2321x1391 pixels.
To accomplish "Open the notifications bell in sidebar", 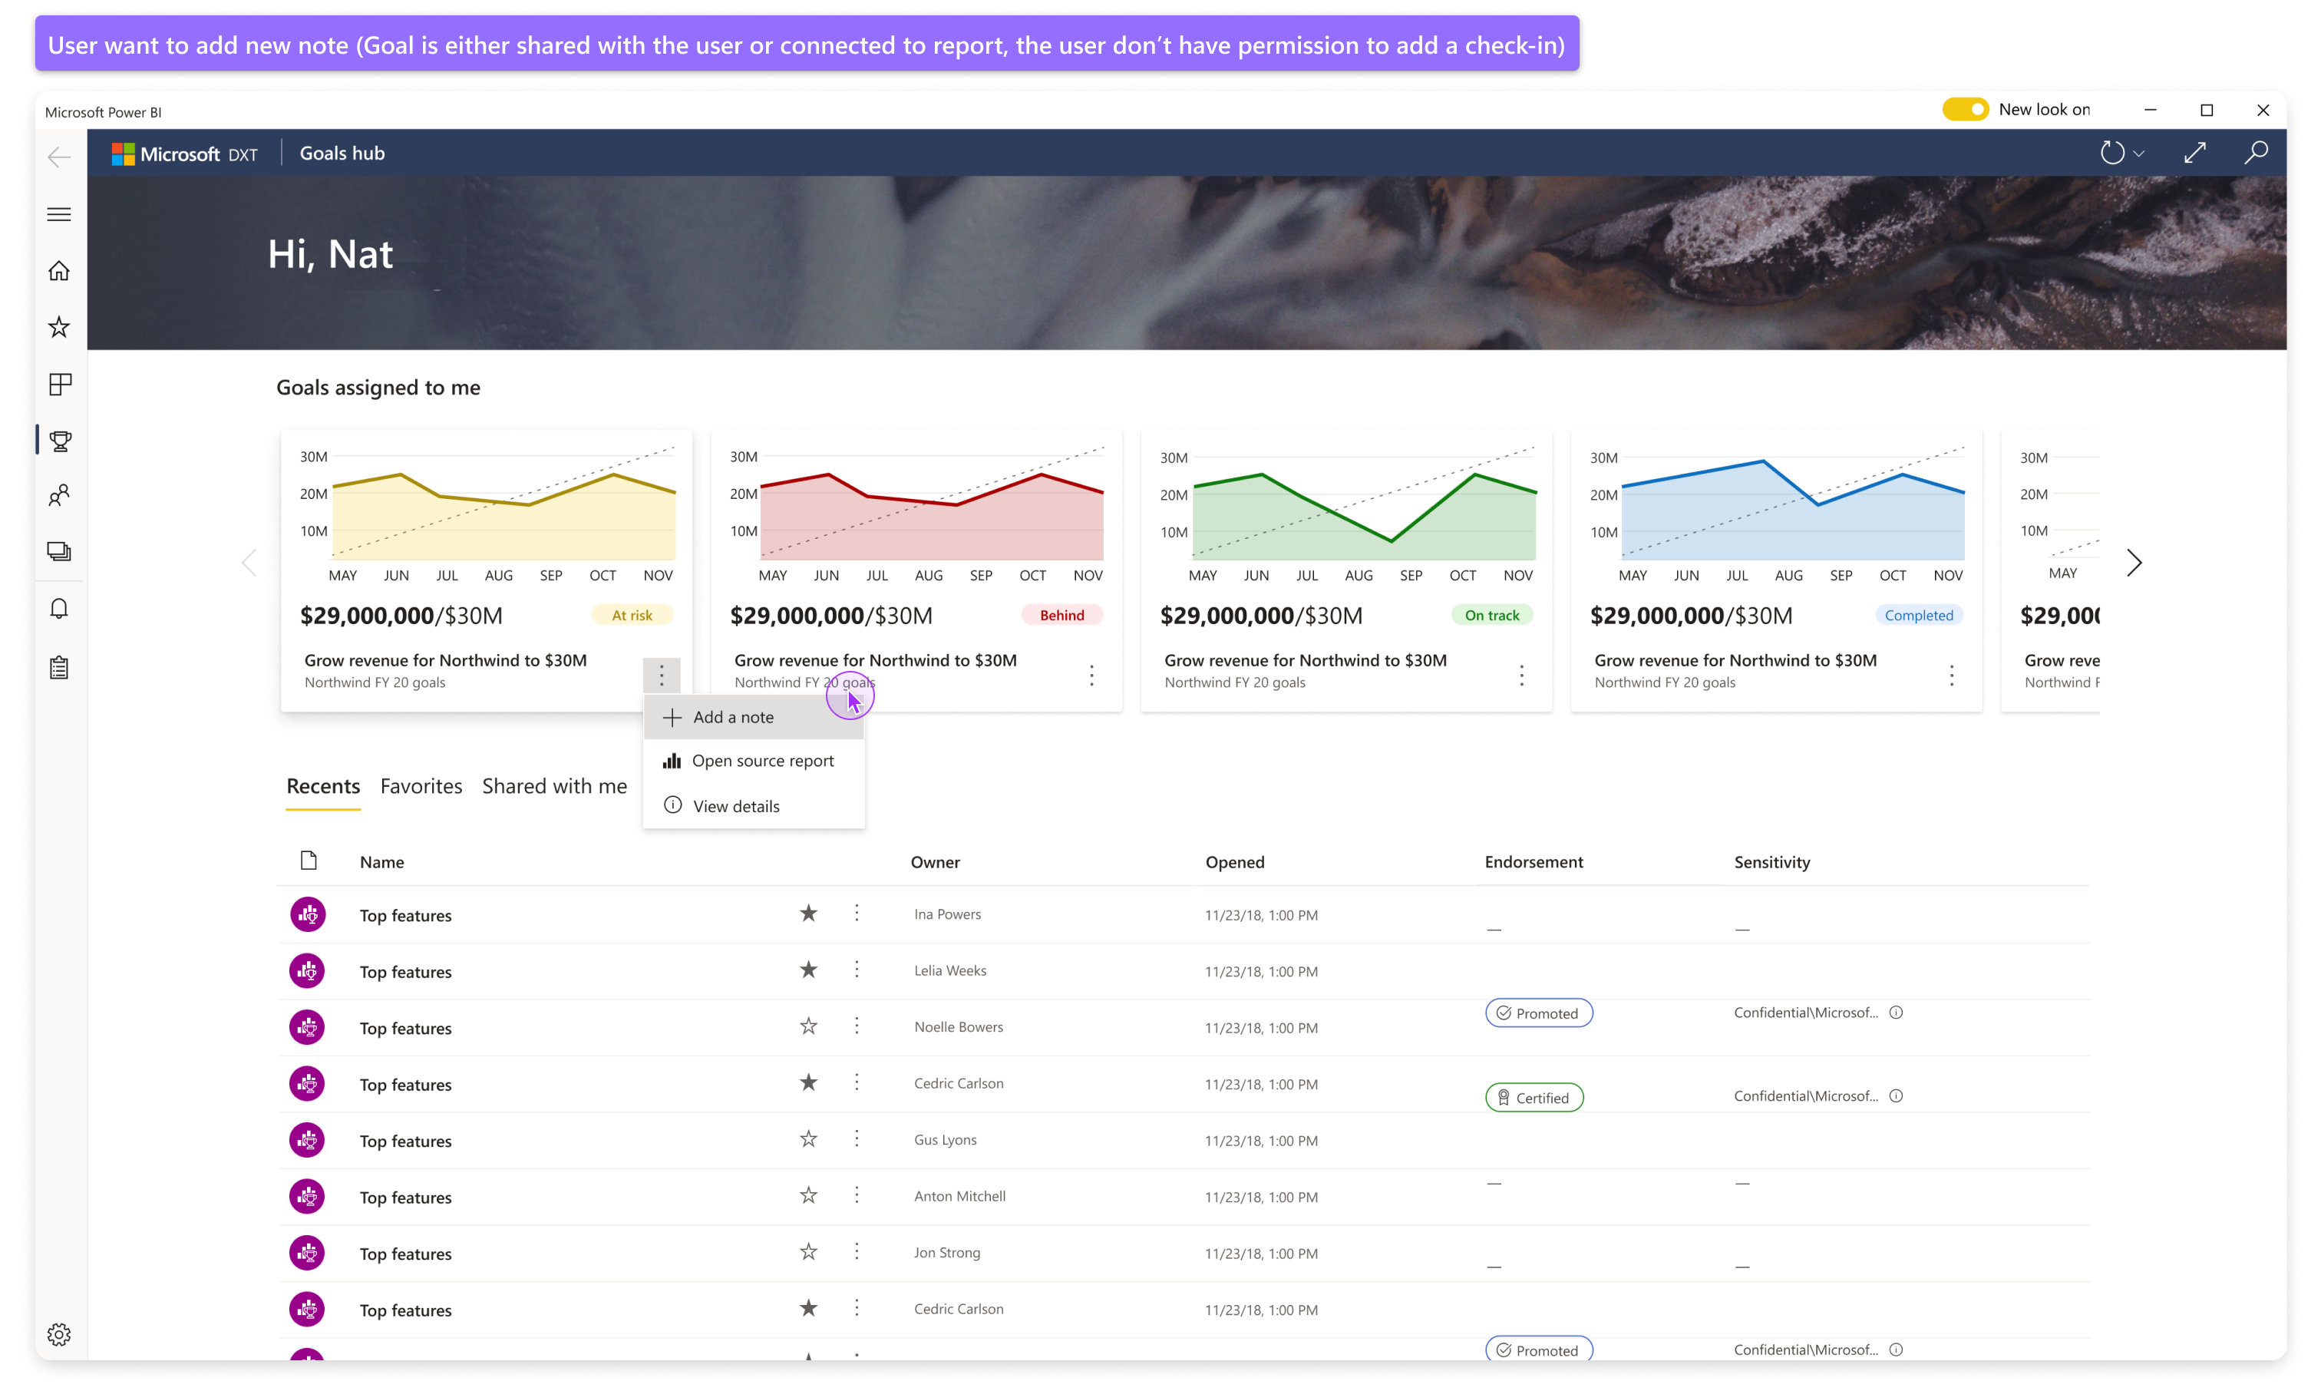I will click(x=59, y=610).
